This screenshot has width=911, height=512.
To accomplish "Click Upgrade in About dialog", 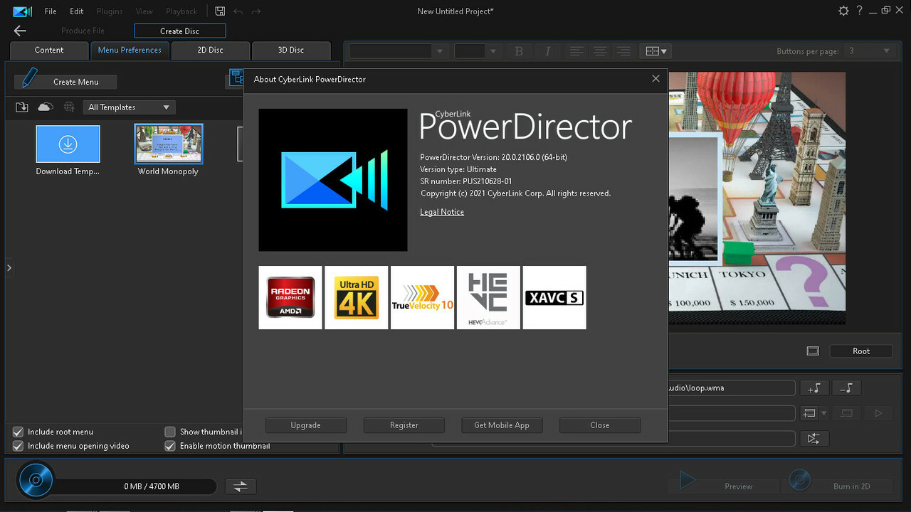I will 306,425.
